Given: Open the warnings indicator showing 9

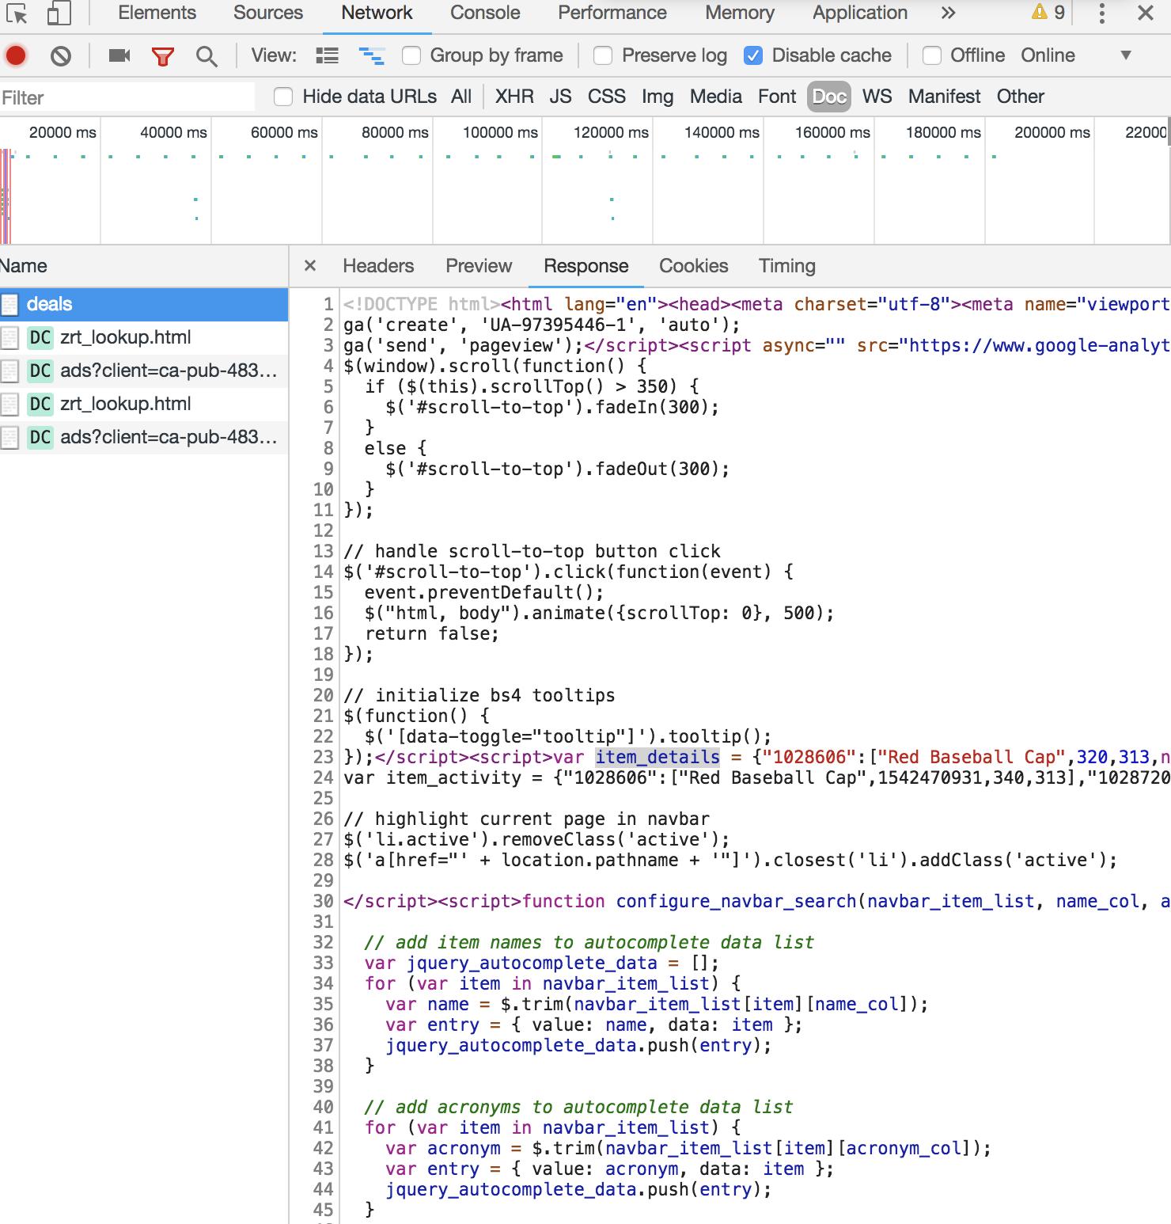Looking at the screenshot, I should [1049, 13].
